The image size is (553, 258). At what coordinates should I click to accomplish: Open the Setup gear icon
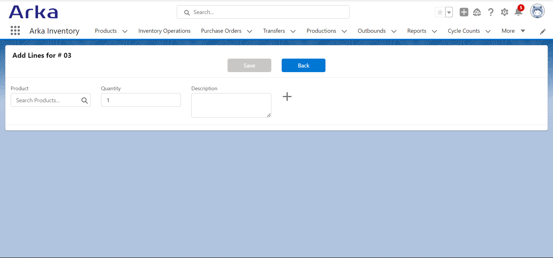point(505,12)
